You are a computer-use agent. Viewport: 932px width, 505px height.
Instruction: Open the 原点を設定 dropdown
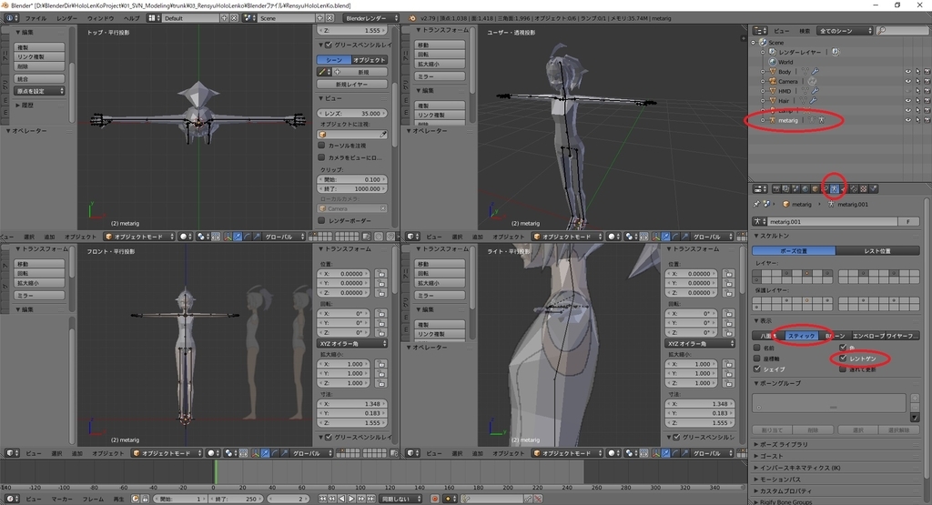click(39, 91)
